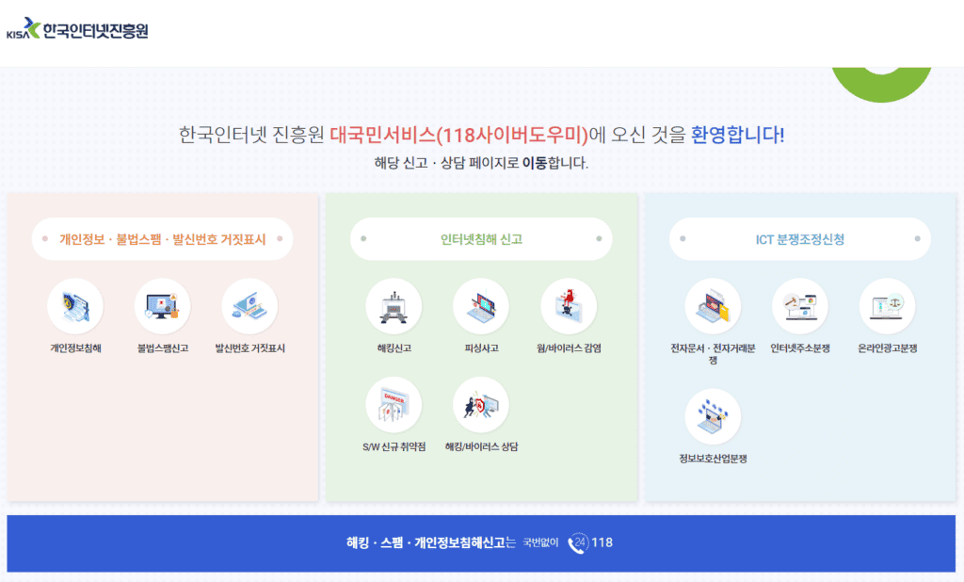Open the 전자문서·전자거래분쟁 icon
Image resolution: width=964 pixels, height=582 pixels.
(x=714, y=306)
